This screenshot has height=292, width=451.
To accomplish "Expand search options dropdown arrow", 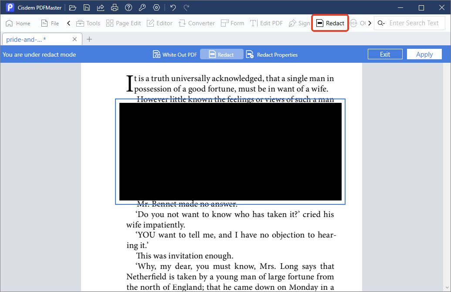I will tap(383, 24).
